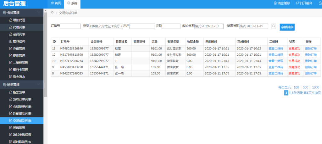This screenshot has width=322, height=144.
Task: Collapse the 抢单管理 menu group
Action: (38, 85)
